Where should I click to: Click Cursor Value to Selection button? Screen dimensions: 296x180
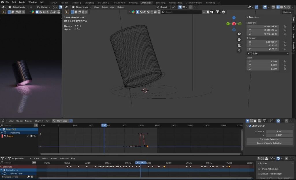coord(269,143)
